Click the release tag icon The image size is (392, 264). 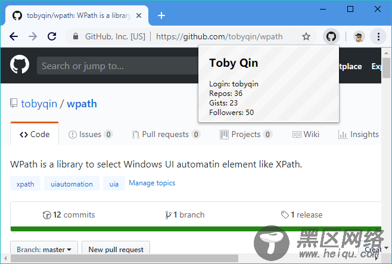point(285,215)
